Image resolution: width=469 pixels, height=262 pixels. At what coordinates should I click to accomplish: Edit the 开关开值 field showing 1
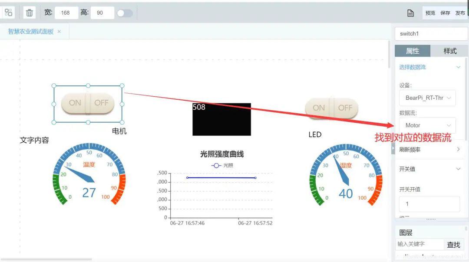click(429, 204)
